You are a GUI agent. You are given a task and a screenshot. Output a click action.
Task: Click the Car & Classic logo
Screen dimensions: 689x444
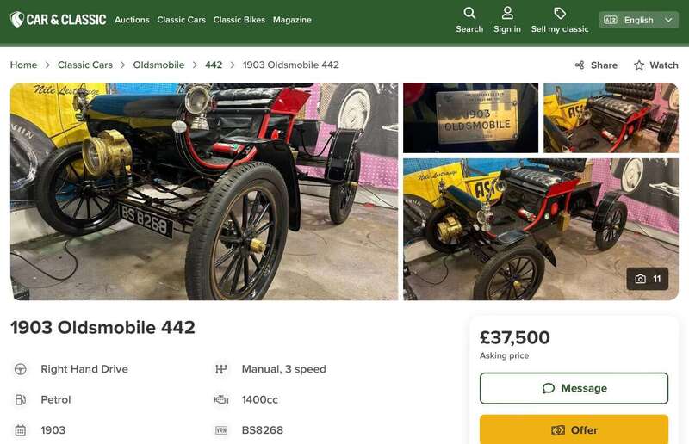point(58,20)
